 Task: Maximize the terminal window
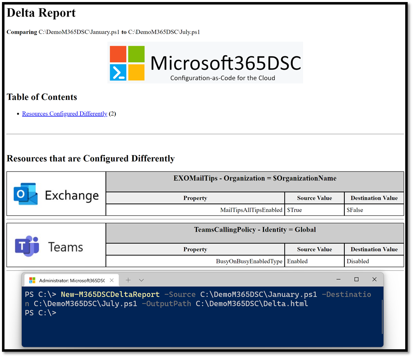[x=356, y=279]
